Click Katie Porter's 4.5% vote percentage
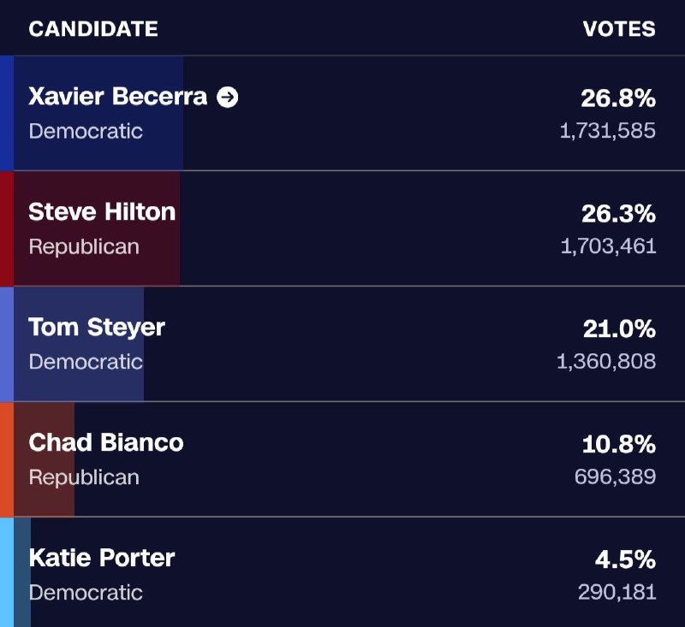The width and height of the screenshot is (685, 627). [625, 559]
